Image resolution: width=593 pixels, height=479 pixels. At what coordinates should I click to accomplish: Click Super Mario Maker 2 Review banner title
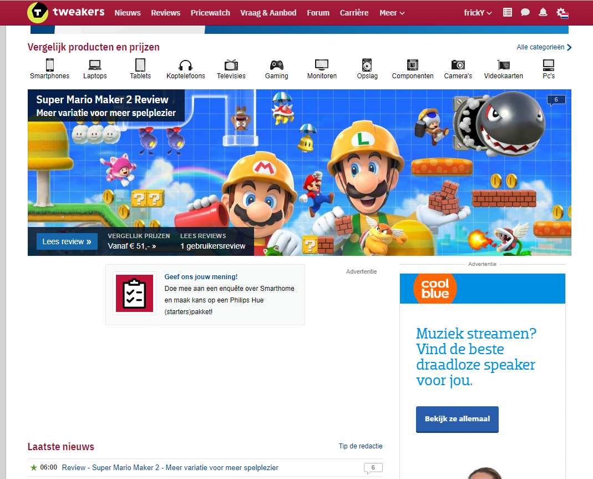pos(102,99)
